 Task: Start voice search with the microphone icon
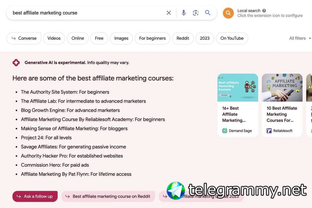(x=184, y=13)
